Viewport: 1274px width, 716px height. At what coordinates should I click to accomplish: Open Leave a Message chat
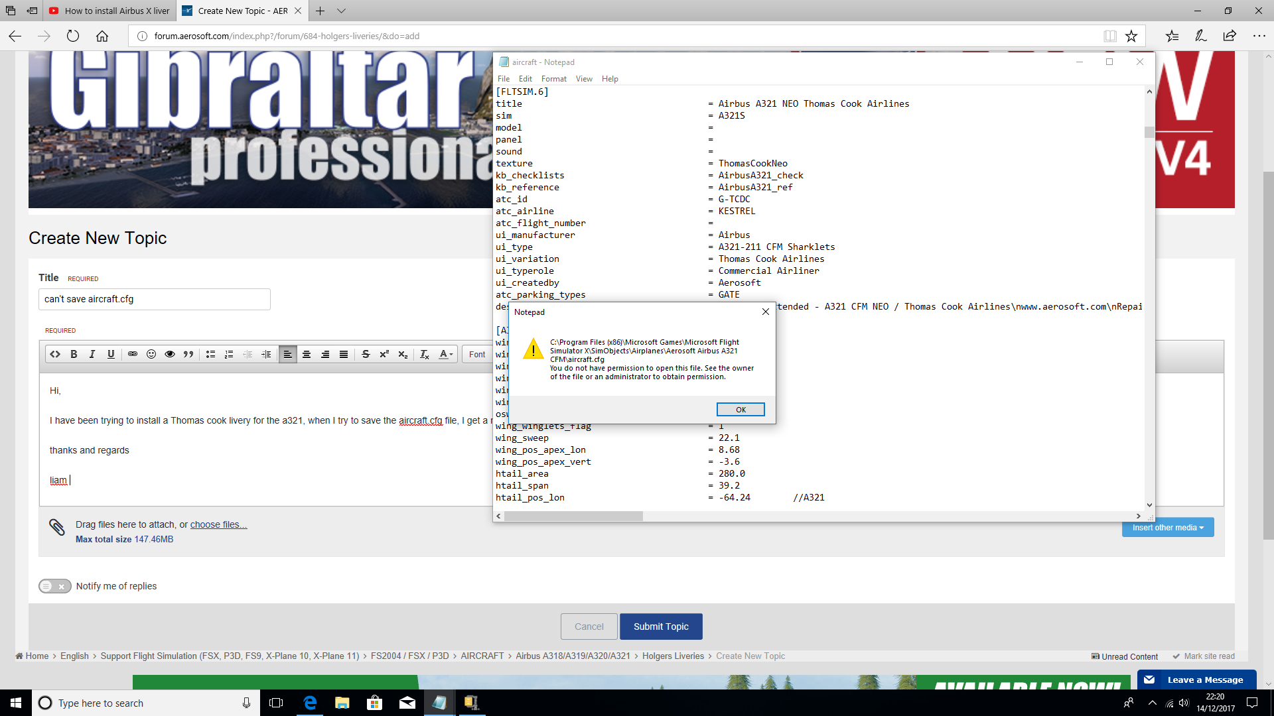1196,680
